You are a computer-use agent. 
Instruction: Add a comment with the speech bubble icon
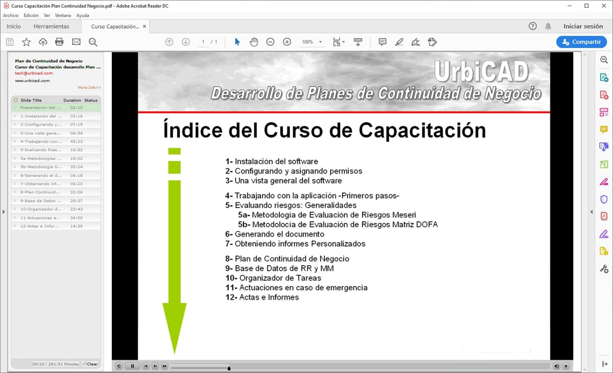pyautogui.click(x=382, y=42)
